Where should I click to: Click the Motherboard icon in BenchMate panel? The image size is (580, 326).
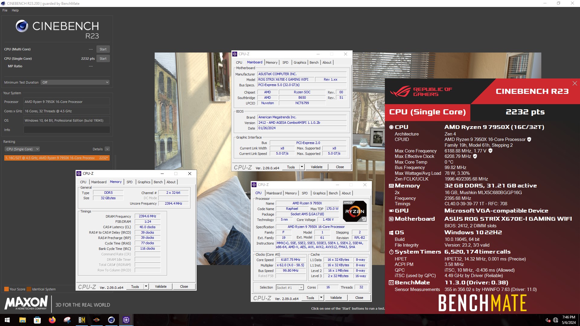(x=391, y=219)
